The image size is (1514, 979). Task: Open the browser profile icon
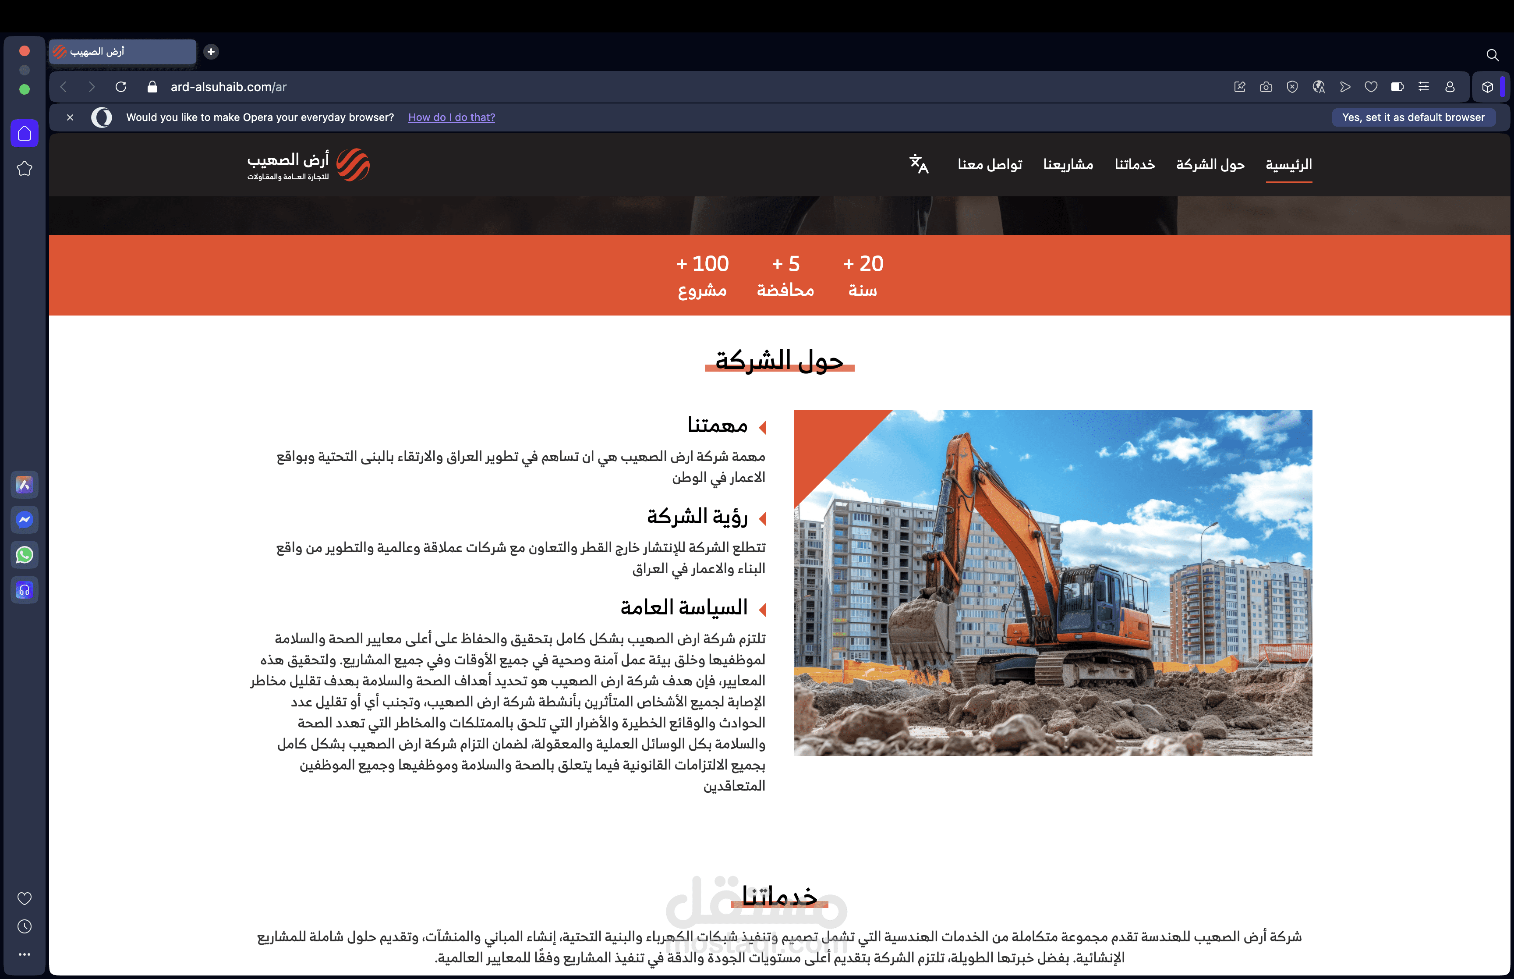(1449, 86)
